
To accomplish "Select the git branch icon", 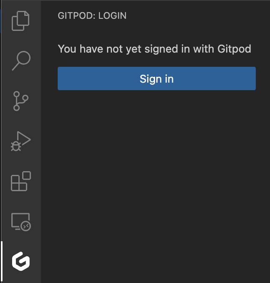I will [20, 101].
